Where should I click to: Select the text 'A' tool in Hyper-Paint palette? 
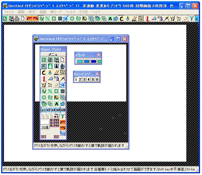pos(56,104)
